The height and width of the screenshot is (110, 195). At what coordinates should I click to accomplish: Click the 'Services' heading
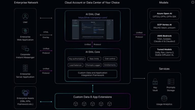(164, 69)
